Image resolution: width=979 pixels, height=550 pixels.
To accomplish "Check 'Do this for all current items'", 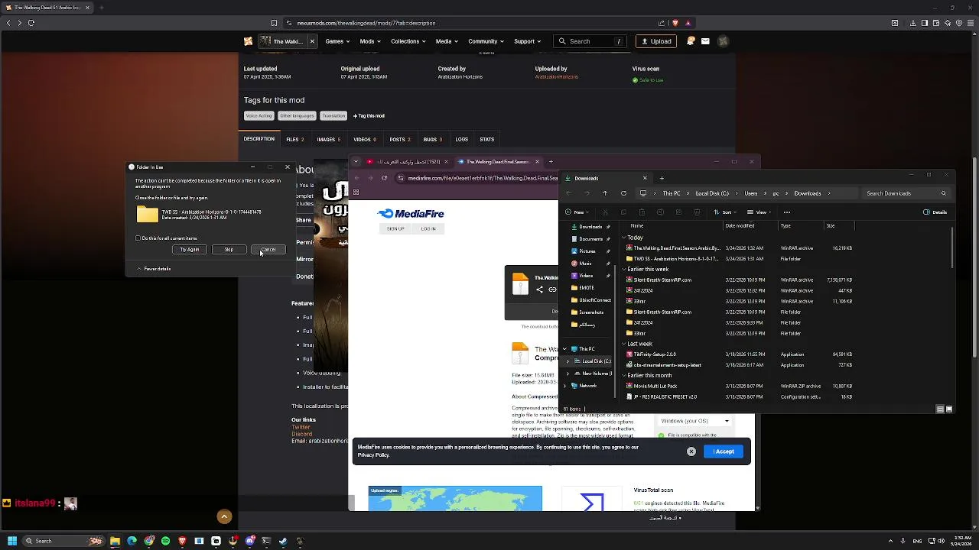I will [x=138, y=238].
